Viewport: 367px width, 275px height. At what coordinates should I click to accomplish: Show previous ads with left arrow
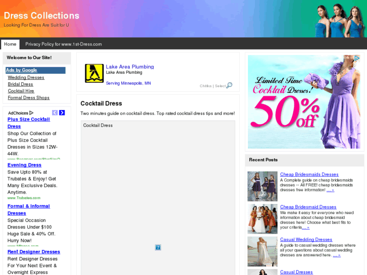click(x=55, y=113)
